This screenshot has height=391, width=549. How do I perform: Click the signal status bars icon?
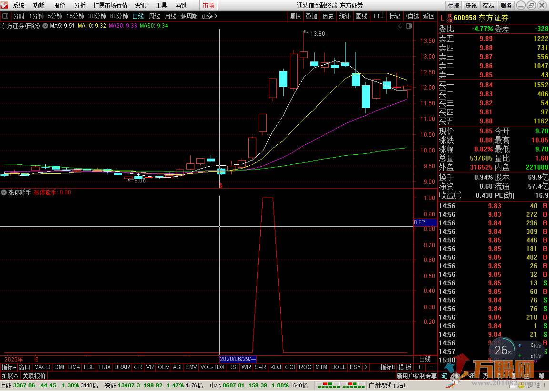click(340, 385)
